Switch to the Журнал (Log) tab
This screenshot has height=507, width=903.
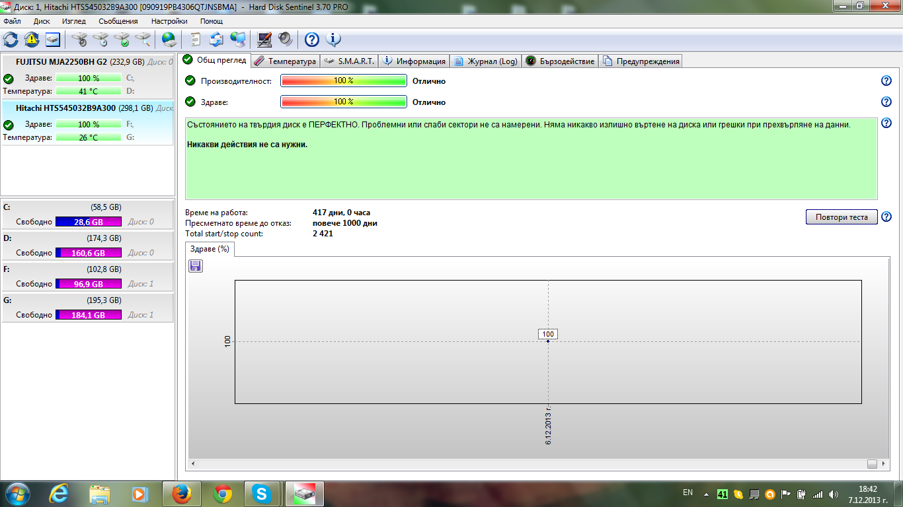point(486,61)
